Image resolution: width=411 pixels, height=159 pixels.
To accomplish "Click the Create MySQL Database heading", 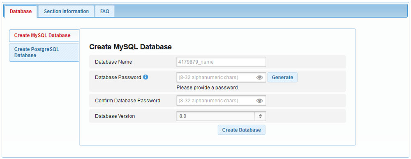I will (x=131, y=47).
